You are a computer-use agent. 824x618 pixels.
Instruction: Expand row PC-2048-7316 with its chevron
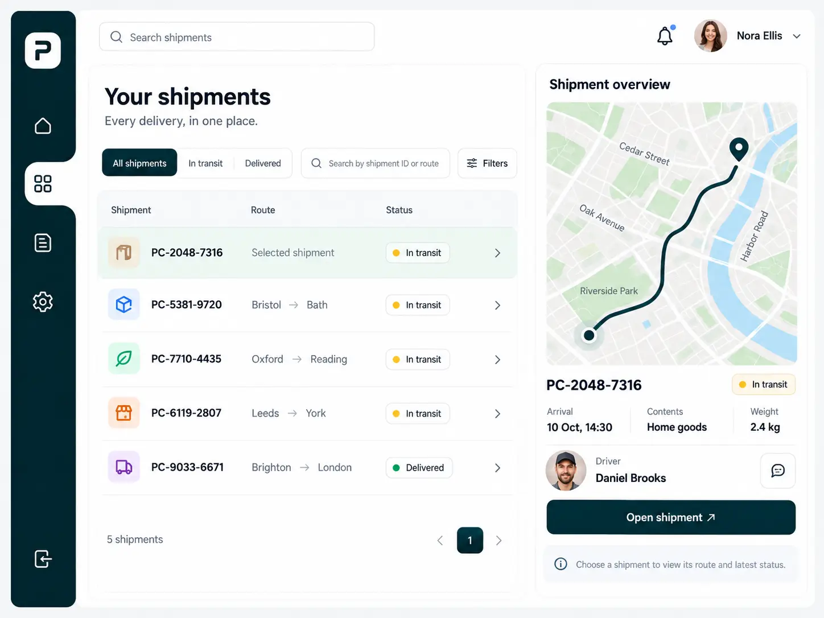[x=497, y=253]
